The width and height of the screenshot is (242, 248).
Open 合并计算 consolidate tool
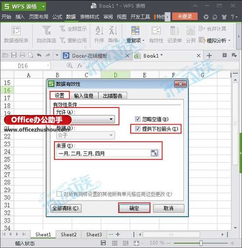(x=212, y=29)
